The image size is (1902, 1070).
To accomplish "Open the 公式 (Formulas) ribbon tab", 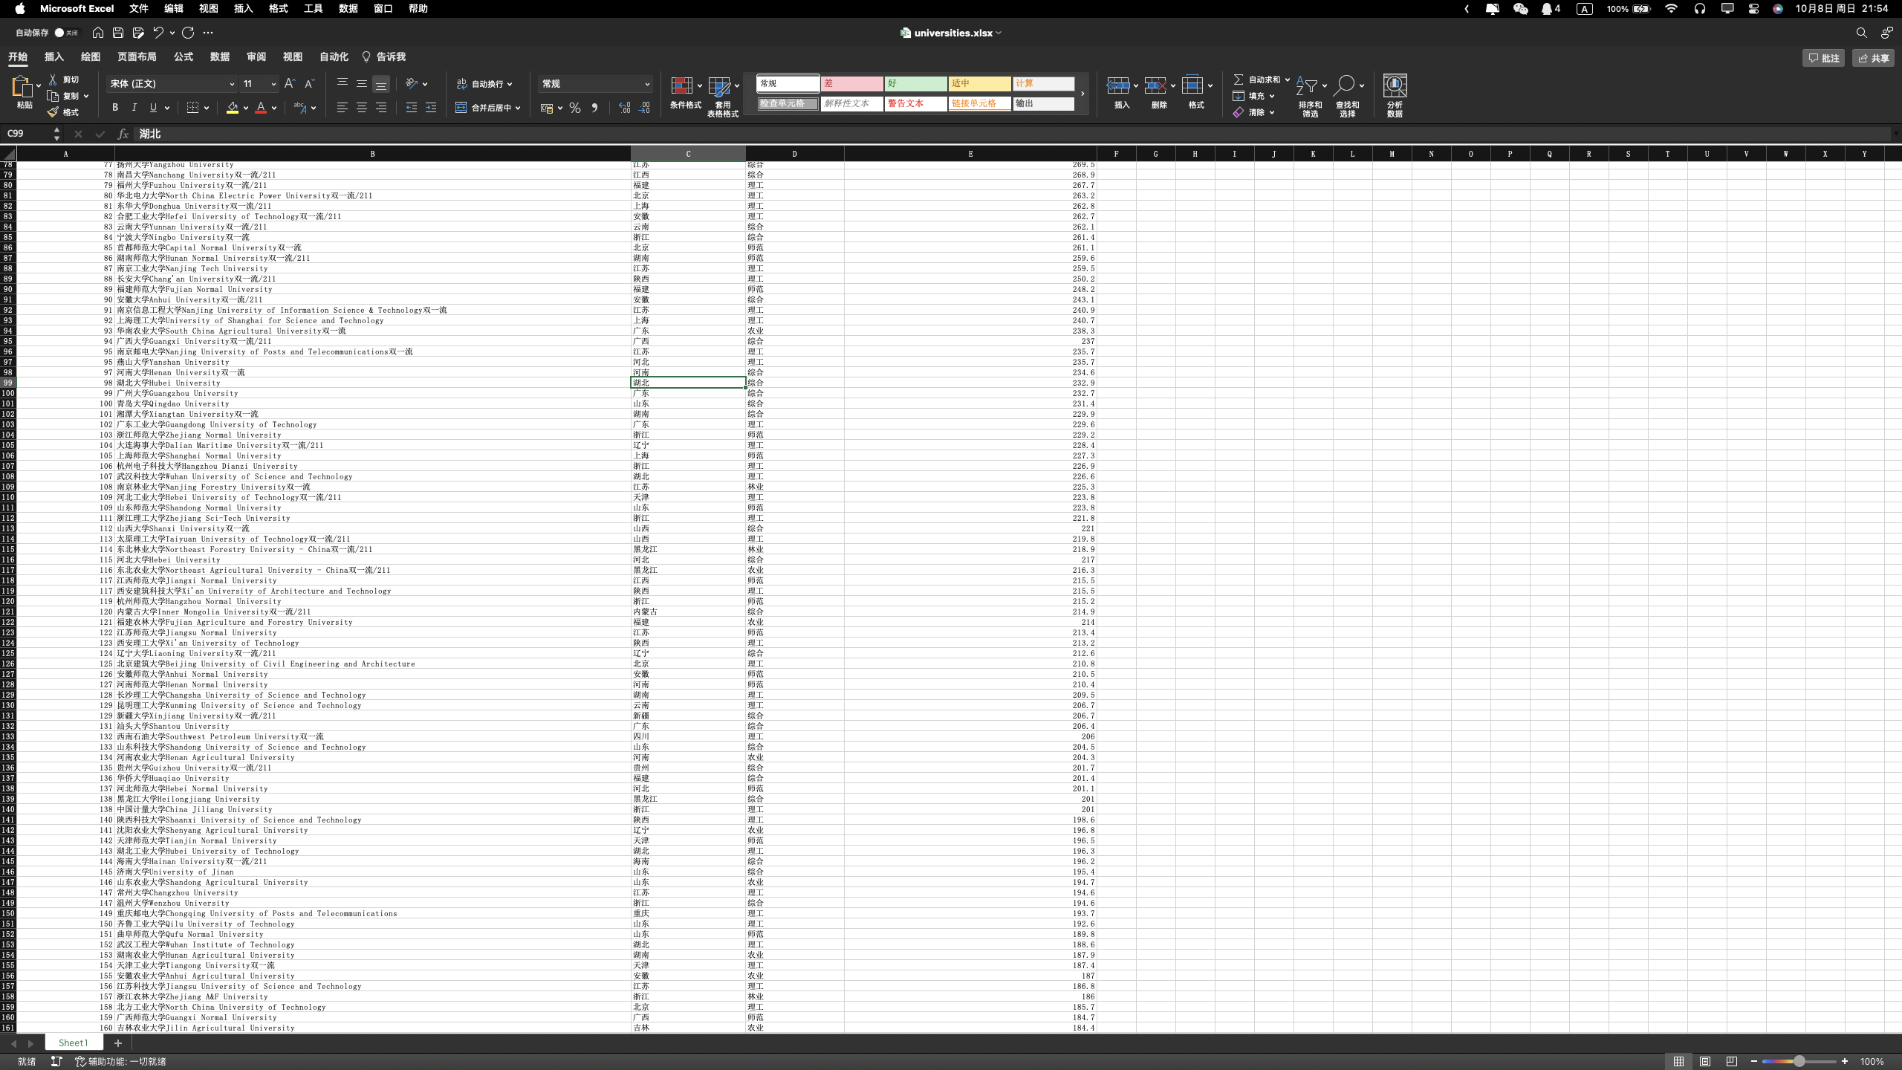I will point(183,56).
